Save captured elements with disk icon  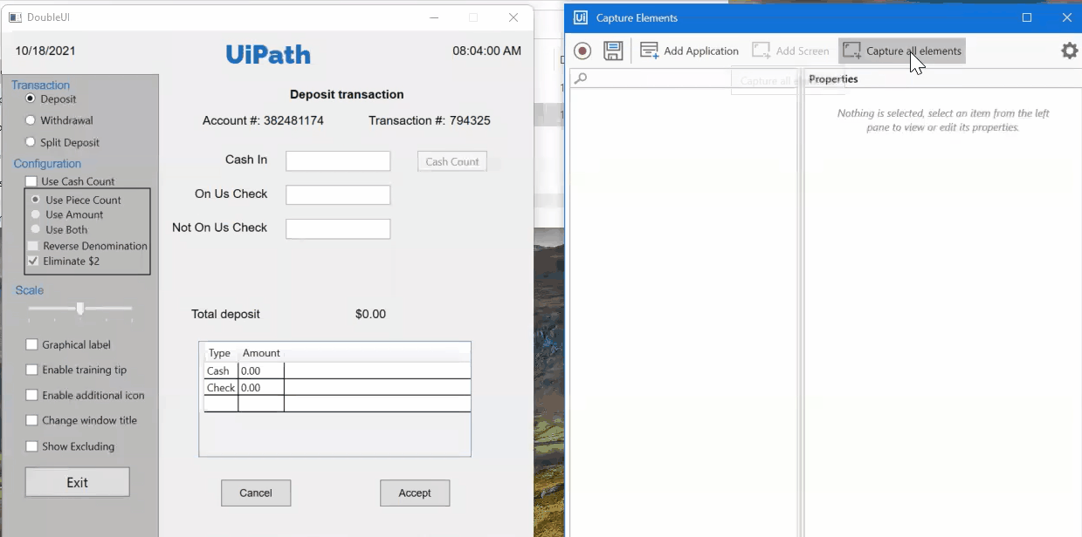tap(613, 51)
